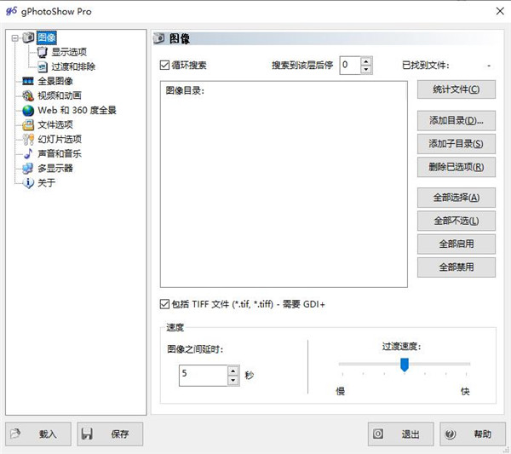This screenshot has width=511, height=454.
Task: Click the 幻灯片选项 key icon
Action: point(28,139)
